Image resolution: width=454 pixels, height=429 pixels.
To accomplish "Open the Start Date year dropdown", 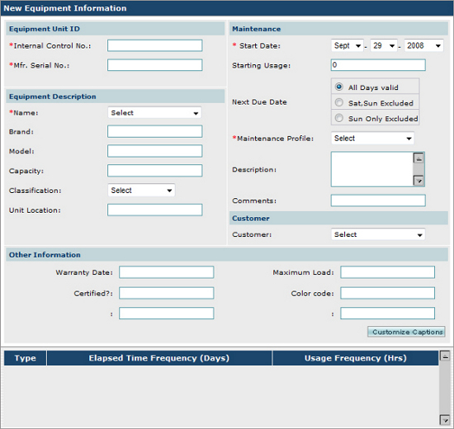I will (424, 45).
